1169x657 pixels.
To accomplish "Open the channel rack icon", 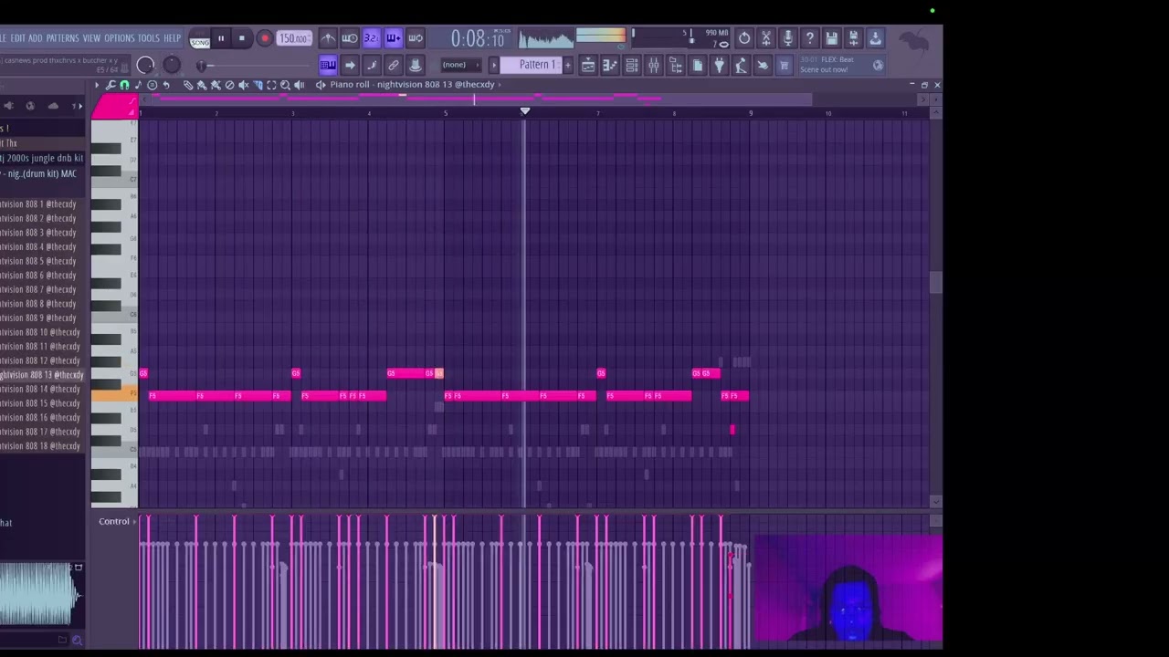I will tap(632, 65).
